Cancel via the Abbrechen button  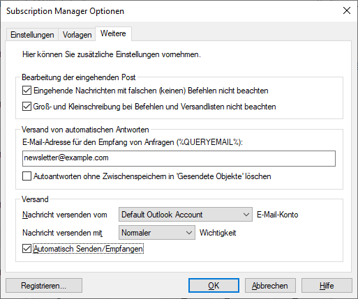click(270, 286)
